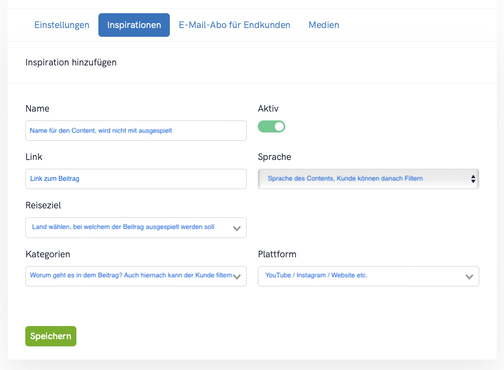This screenshot has height=370, width=504.
Task: Open the Plattform dropdown with YouTube placeholder
Action: [368, 276]
